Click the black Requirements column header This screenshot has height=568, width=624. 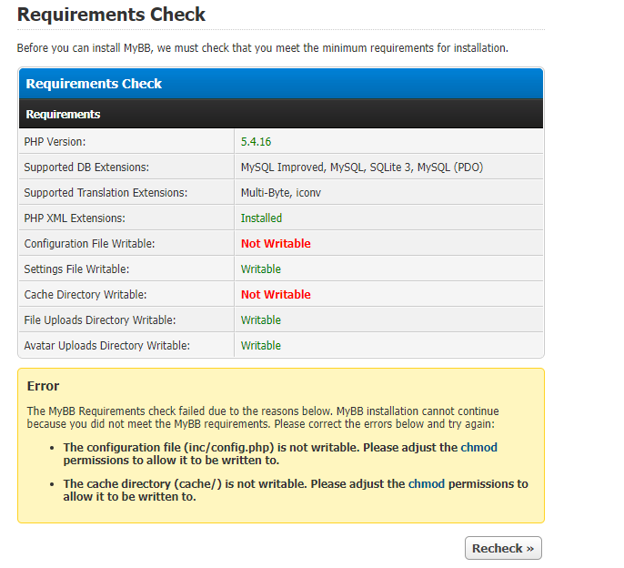coord(281,114)
